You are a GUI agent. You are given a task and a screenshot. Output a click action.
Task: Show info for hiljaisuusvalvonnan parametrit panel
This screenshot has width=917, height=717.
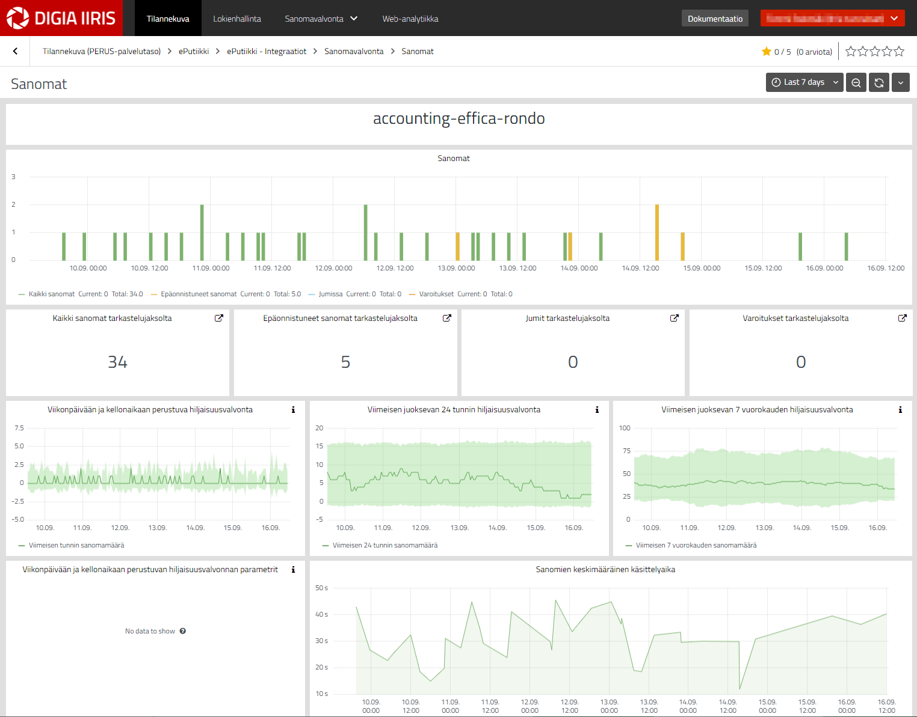pos(293,570)
